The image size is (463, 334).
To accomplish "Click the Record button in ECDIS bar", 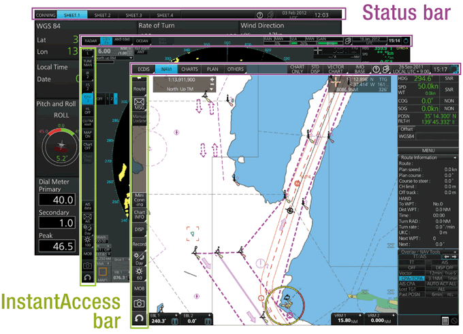I will (x=139, y=244).
